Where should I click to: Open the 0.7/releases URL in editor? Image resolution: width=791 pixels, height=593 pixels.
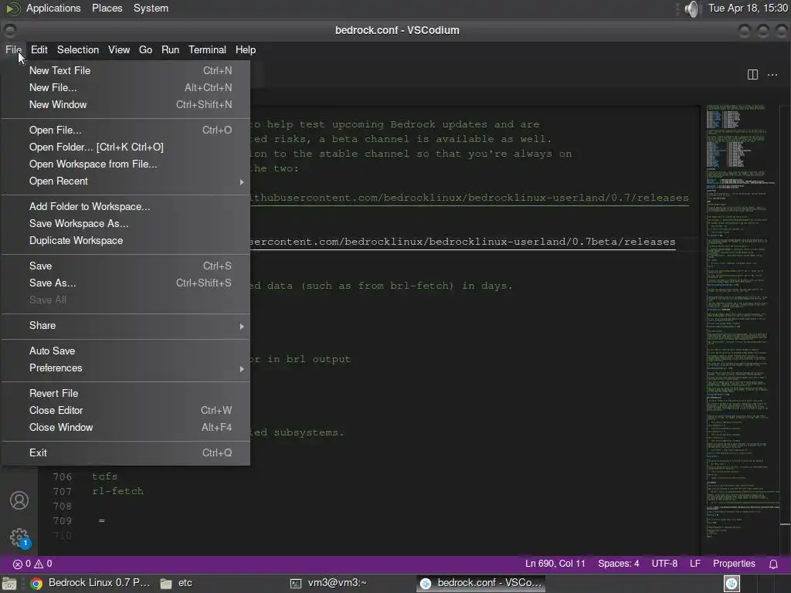coord(469,198)
